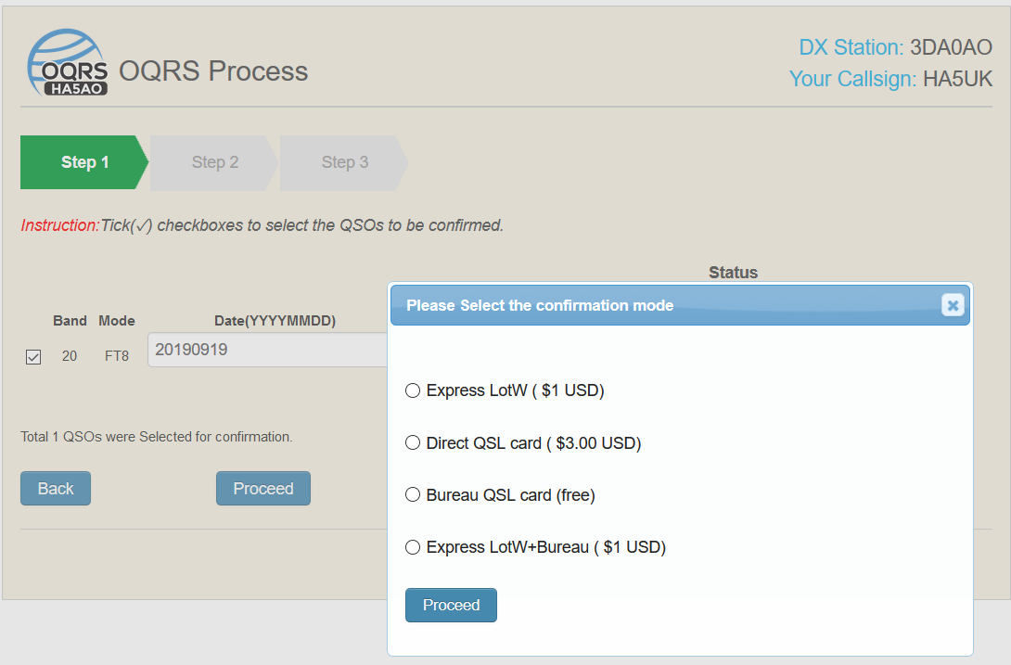Choose Direct QSL card ($3.00 USD)
The image size is (1011, 665).
click(x=413, y=443)
